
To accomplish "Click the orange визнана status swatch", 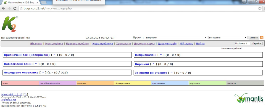I will pyautogui.click(x=95, y=83).
